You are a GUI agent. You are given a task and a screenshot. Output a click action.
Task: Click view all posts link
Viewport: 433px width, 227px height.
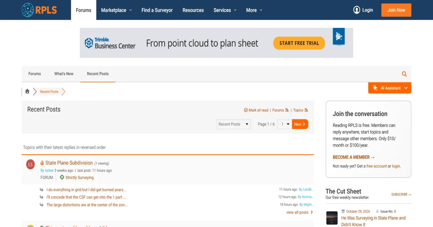299,212
